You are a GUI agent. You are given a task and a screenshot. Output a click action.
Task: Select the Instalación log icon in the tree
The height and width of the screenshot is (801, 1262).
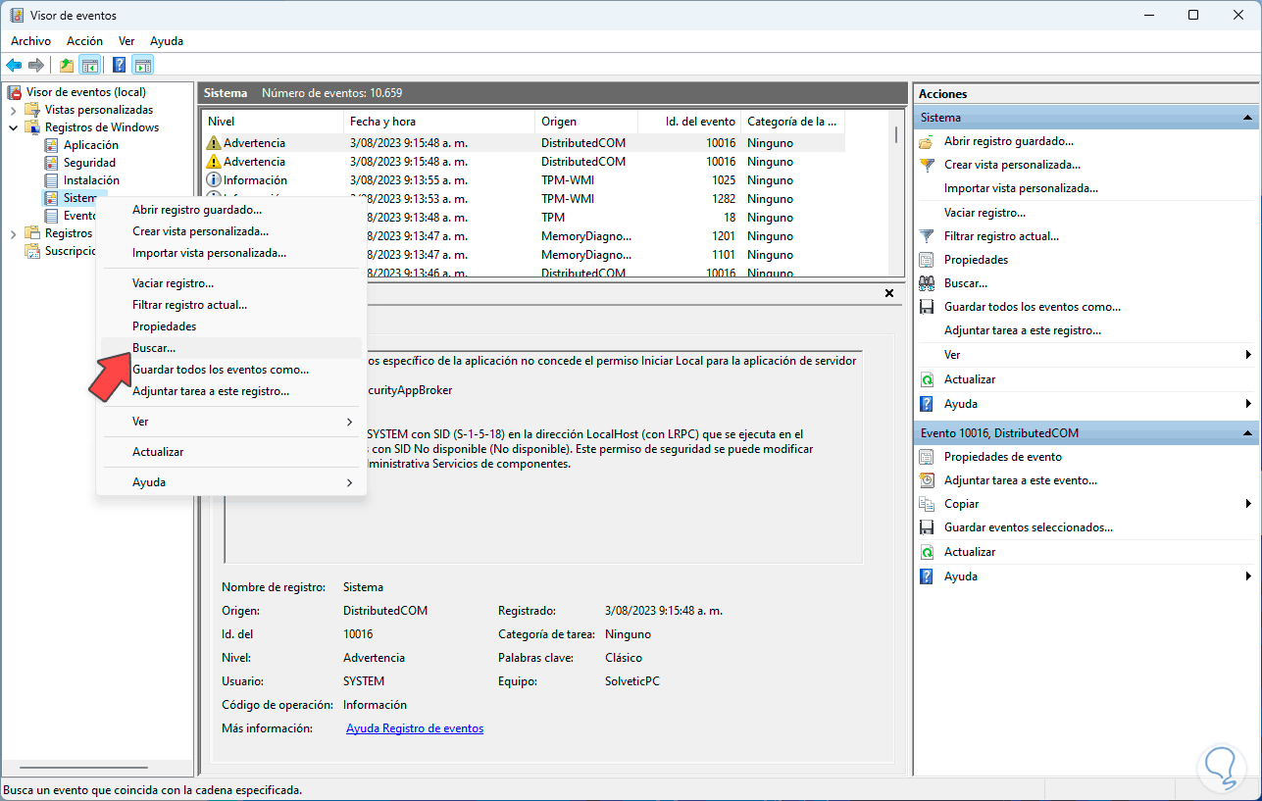click(52, 180)
